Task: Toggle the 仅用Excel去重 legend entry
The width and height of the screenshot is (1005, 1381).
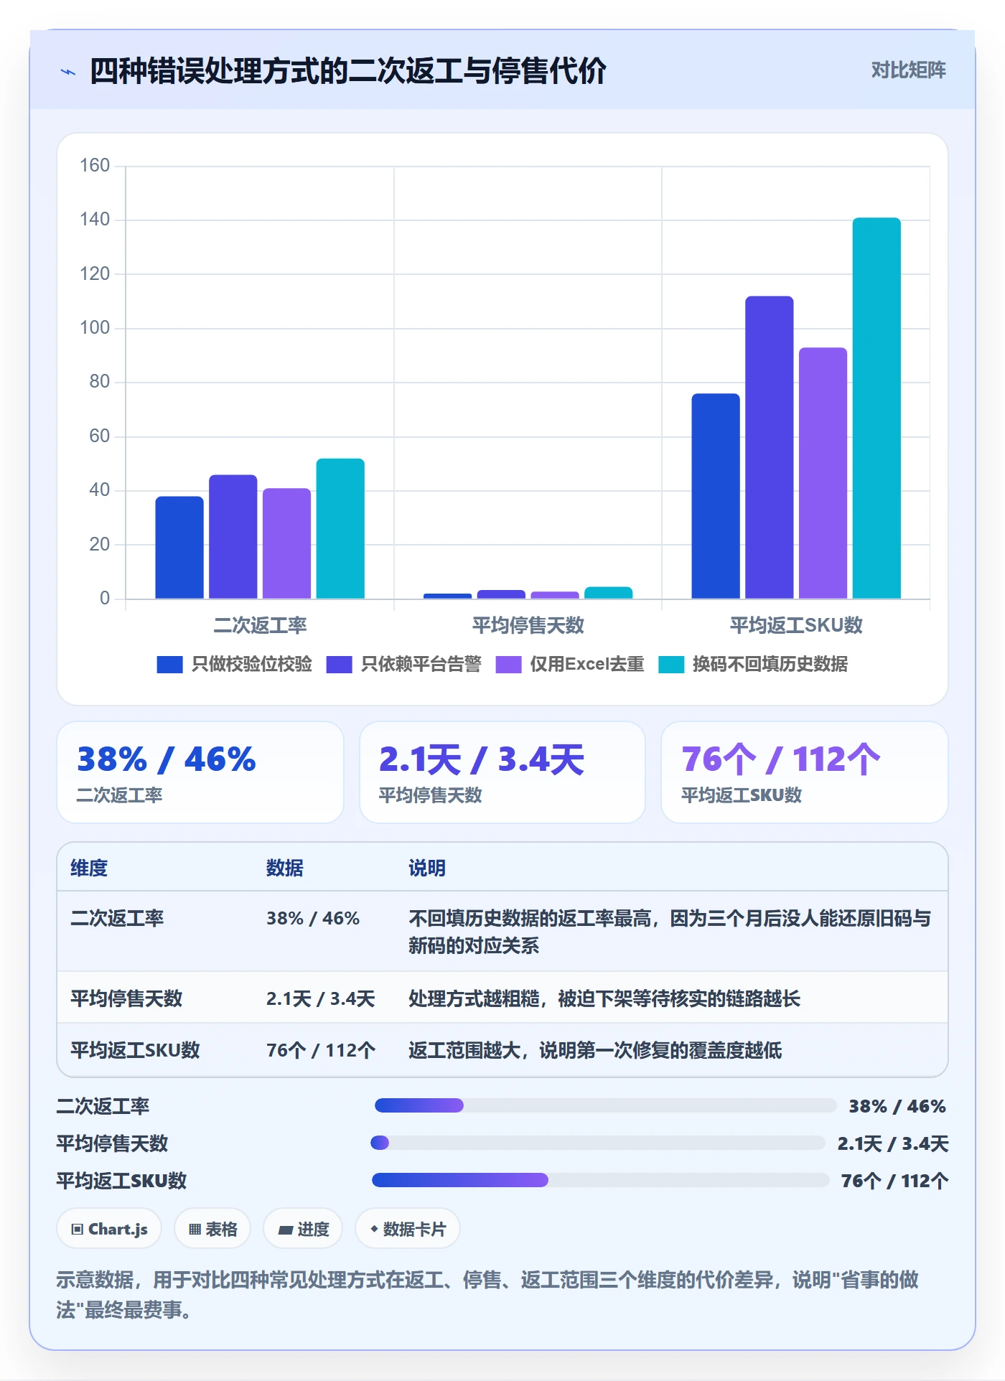Action: pyautogui.click(x=570, y=665)
